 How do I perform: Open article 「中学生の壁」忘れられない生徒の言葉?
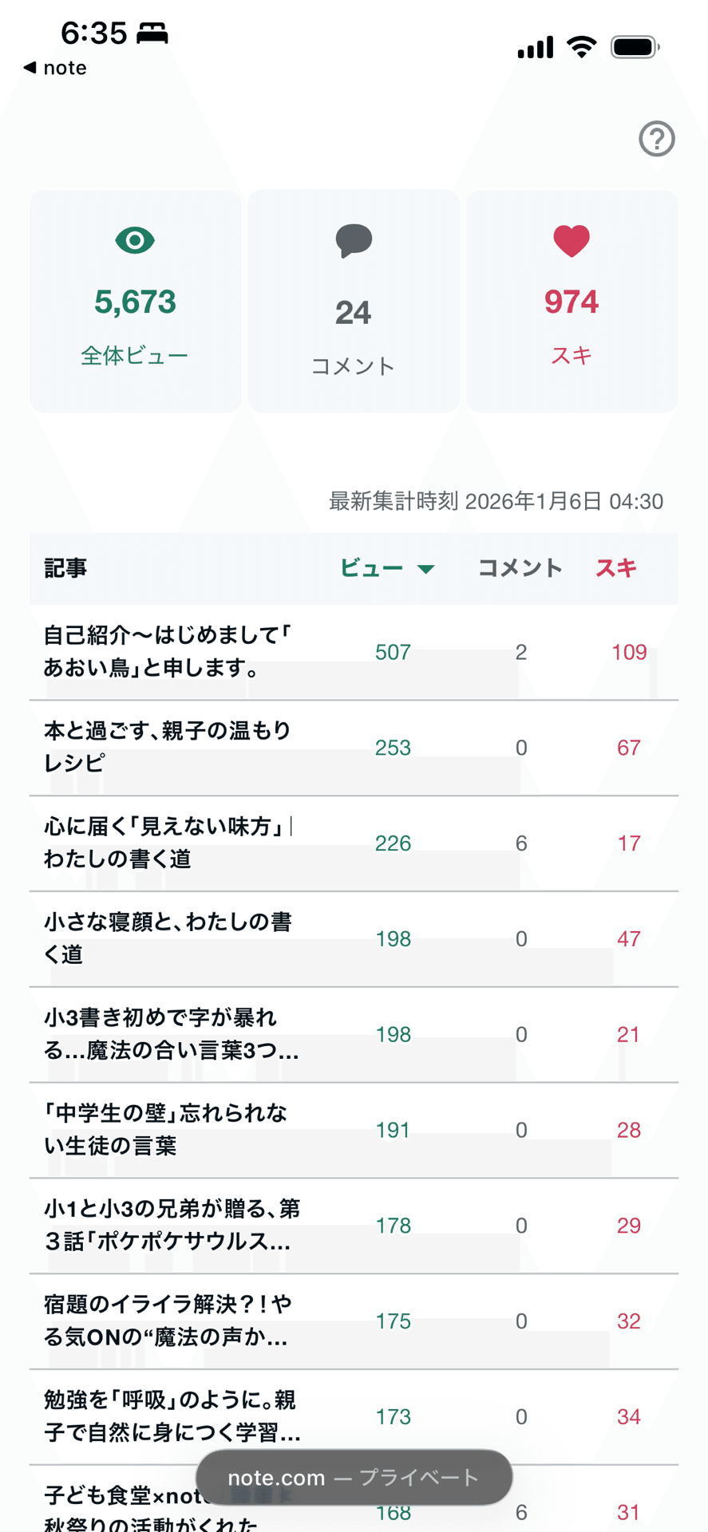click(x=165, y=1130)
